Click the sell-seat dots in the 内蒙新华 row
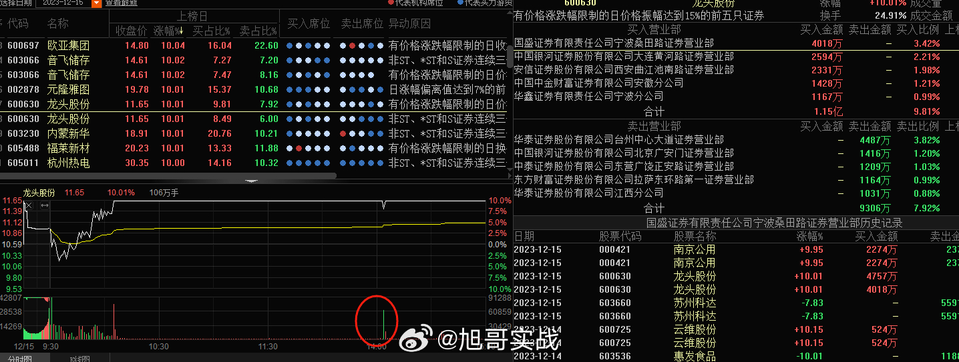The image size is (959, 362). pos(362,134)
